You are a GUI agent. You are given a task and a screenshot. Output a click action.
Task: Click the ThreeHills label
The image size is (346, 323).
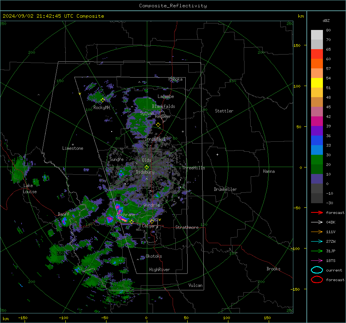point(193,168)
